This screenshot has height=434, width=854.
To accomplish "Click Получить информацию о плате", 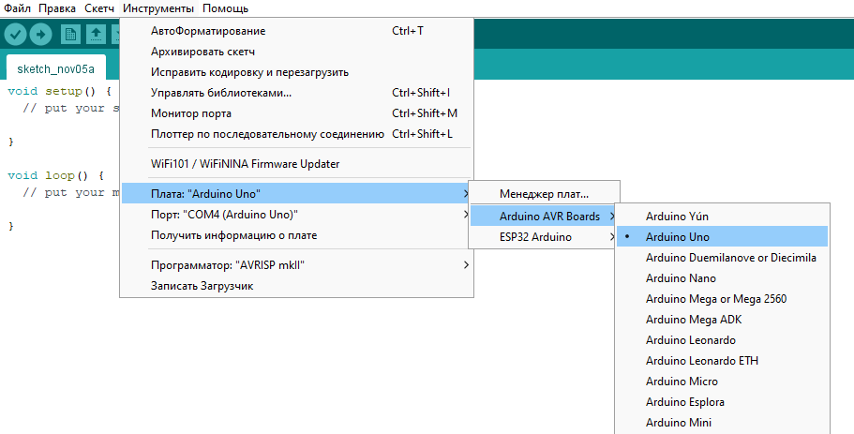I will [x=297, y=235].
